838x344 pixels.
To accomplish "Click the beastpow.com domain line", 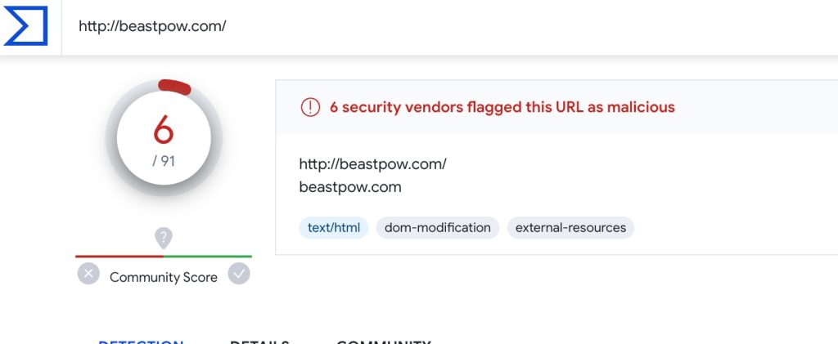I will point(350,187).
